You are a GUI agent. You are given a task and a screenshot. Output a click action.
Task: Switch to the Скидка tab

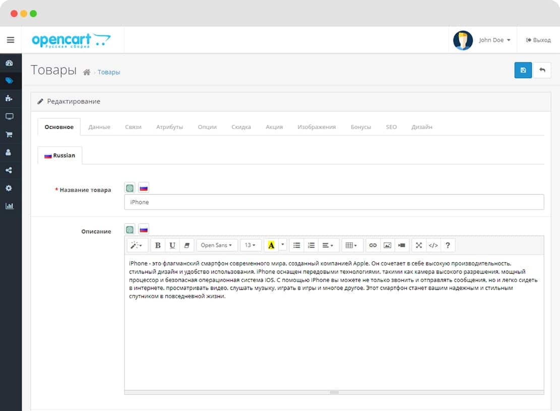241,127
